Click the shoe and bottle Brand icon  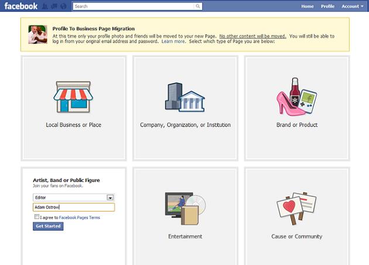[x=296, y=97]
